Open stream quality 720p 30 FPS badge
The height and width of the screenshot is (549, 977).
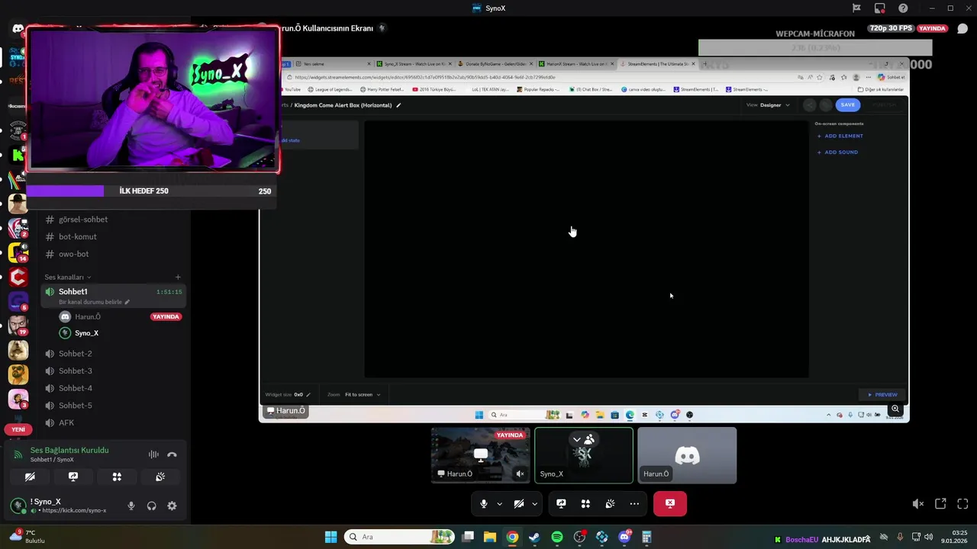(891, 28)
